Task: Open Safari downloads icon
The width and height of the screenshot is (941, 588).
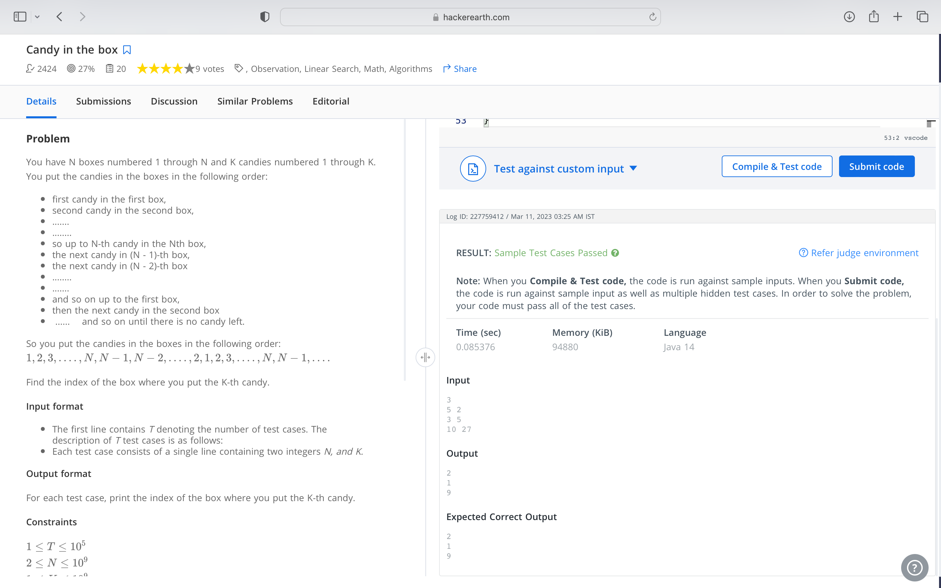Action: click(x=849, y=17)
